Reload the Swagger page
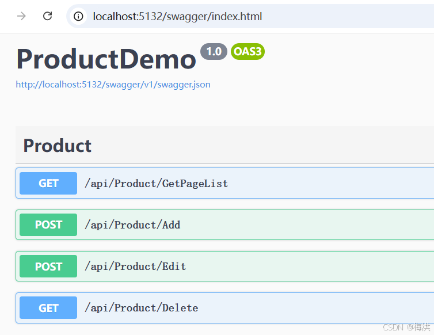 pyautogui.click(x=48, y=16)
